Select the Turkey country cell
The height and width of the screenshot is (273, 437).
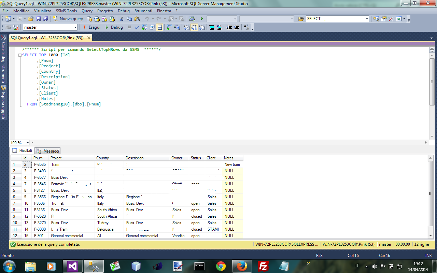coord(109,223)
